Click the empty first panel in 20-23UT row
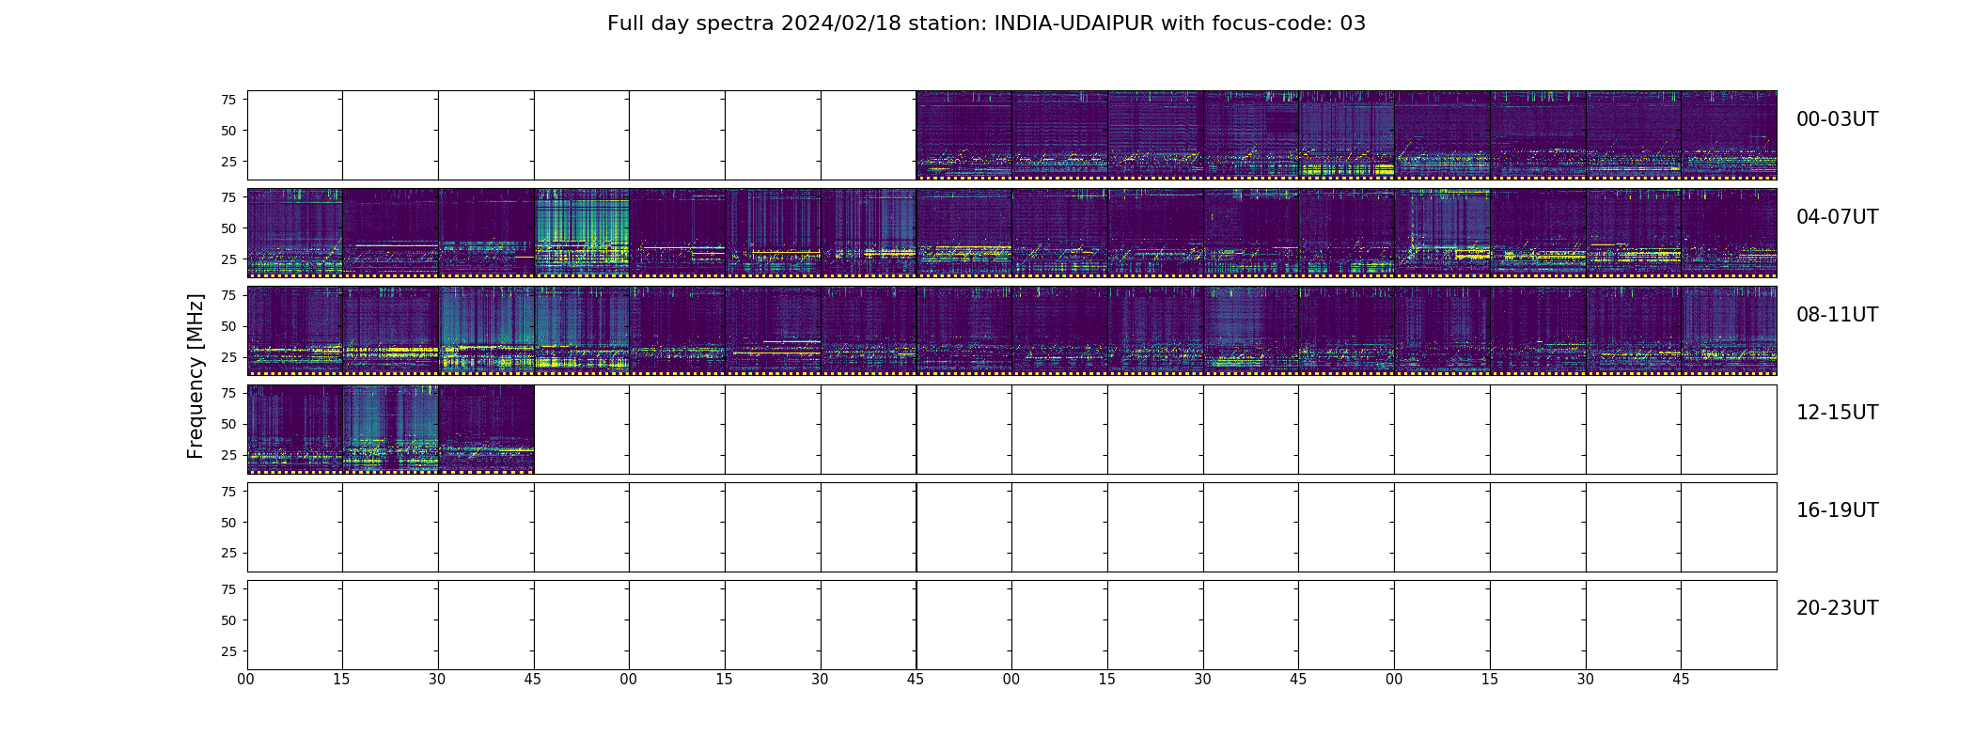This screenshot has width=1974, height=752. pyautogui.click(x=295, y=624)
